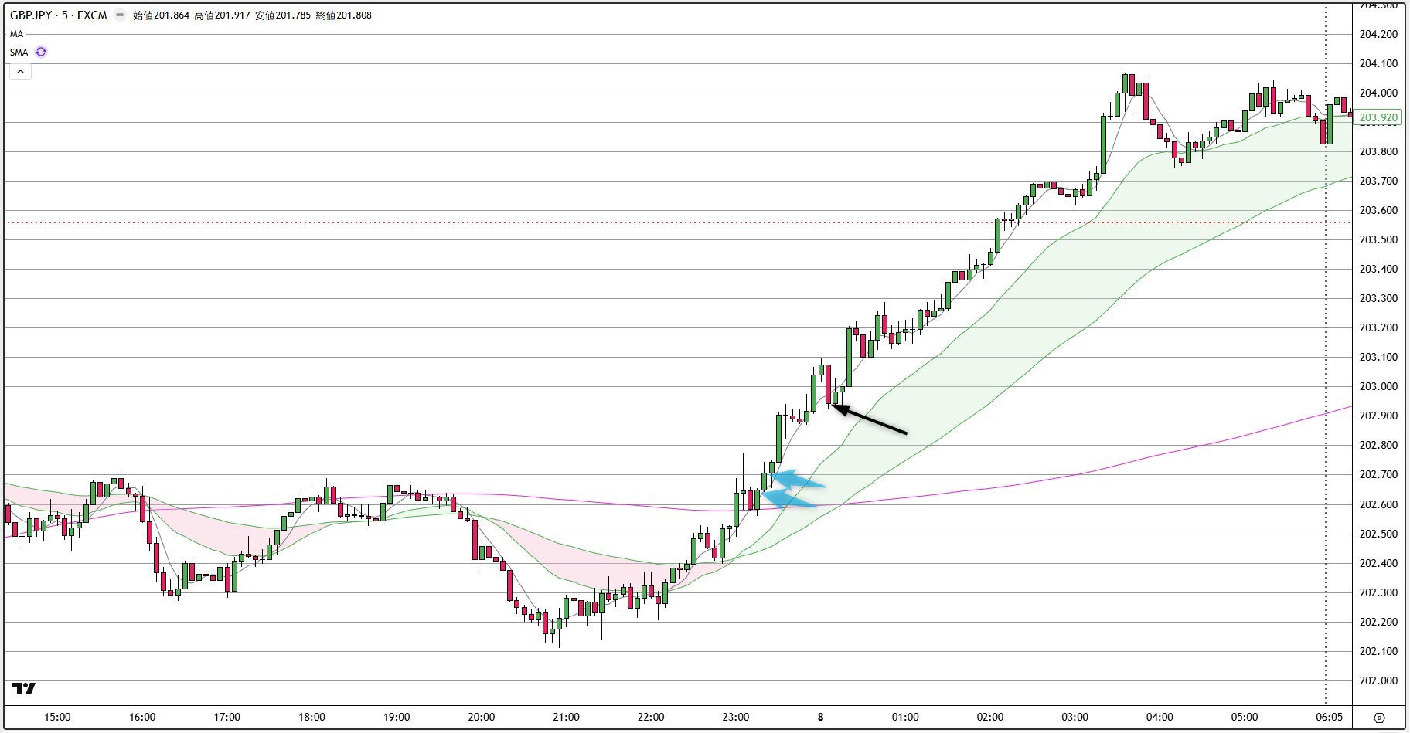Viewport: 1410px width, 733px height.
Task: Click the TradingView logo
Action: [x=24, y=689]
